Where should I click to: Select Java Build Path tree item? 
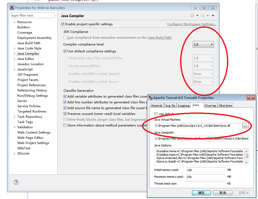[29, 43]
